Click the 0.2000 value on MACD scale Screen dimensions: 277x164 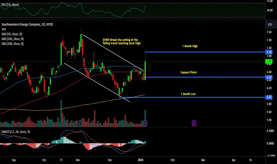(270, 131)
